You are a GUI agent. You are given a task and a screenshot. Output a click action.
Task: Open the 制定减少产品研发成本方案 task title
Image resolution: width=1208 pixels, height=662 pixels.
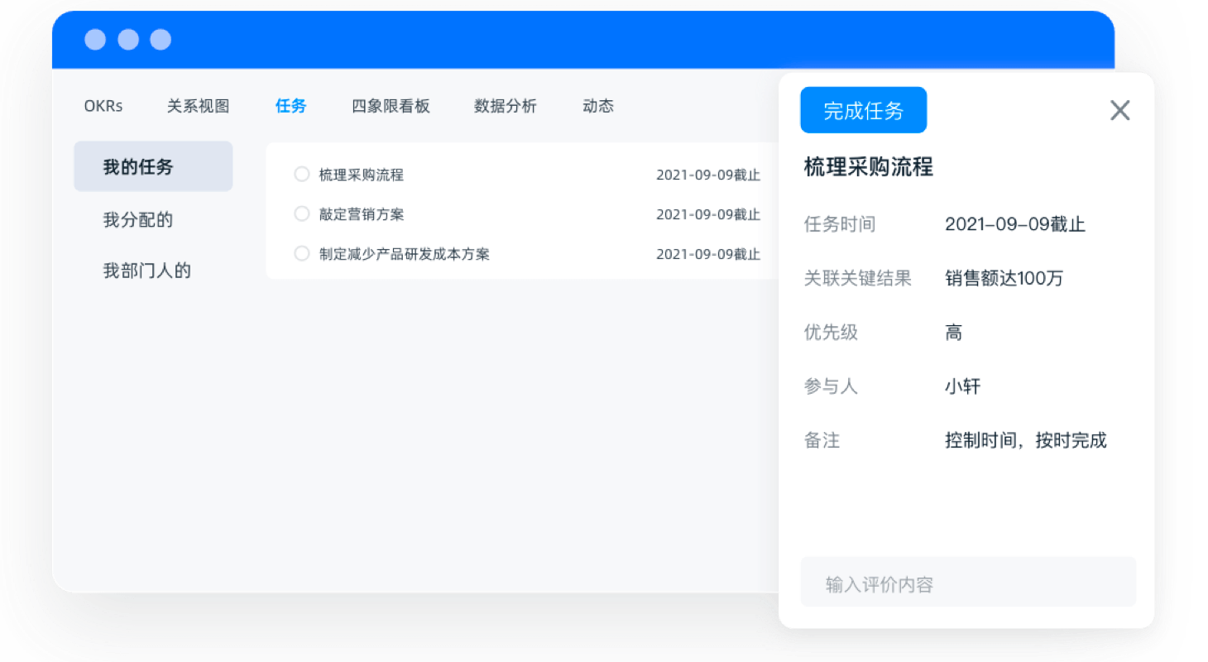click(405, 254)
